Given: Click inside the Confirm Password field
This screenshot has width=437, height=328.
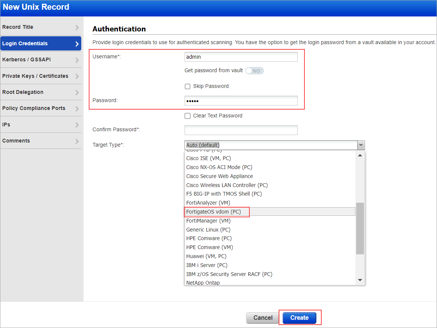Looking at the screenshot, I should pyautogui.click(x=241, y=130).
